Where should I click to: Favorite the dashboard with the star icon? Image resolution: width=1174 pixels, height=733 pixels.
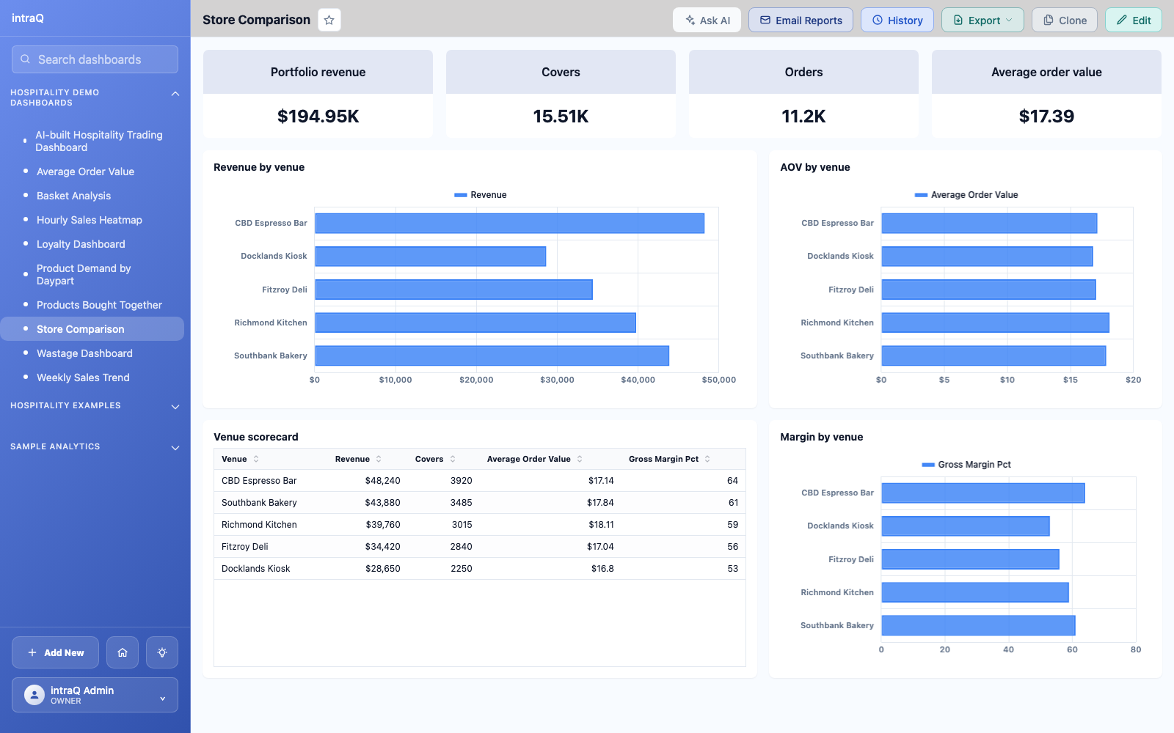[x=329, y=20]
